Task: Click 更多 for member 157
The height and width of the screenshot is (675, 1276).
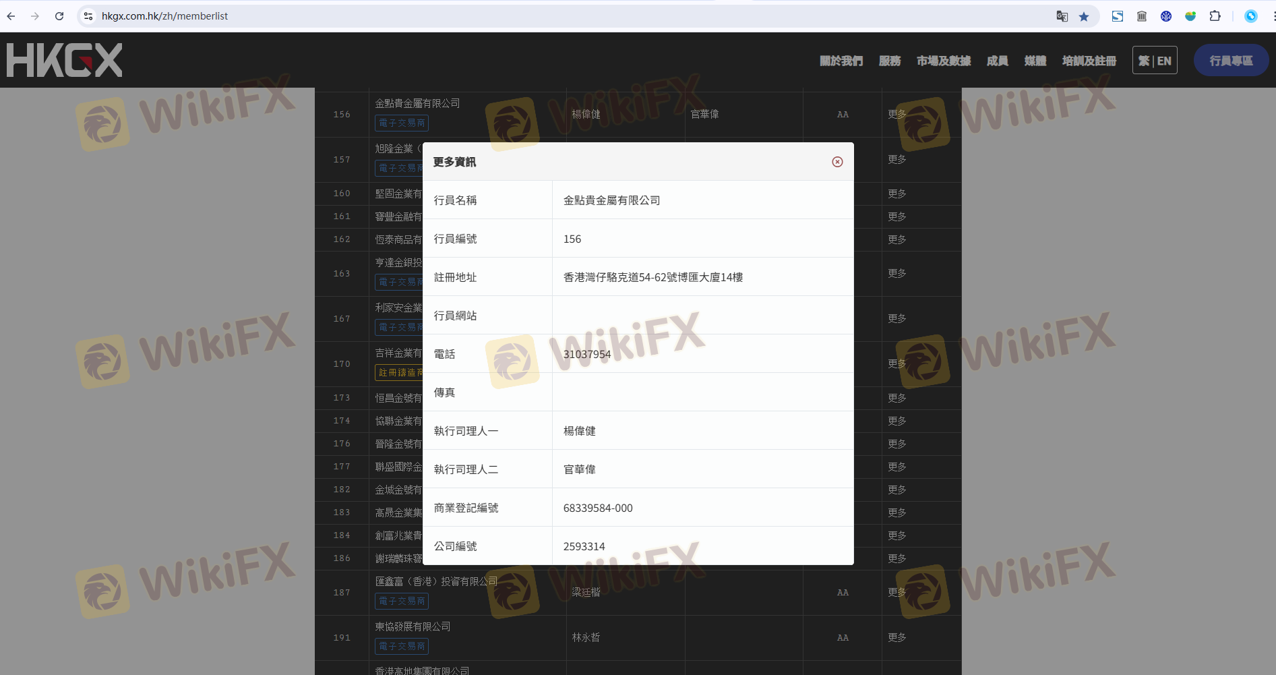Action: (897, 160)
